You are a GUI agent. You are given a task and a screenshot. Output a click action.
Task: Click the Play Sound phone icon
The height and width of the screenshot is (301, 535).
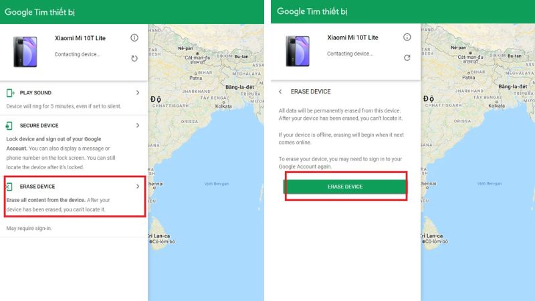(10, 93)
